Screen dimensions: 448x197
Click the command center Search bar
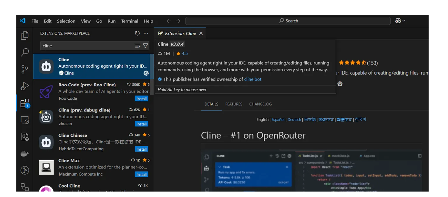[x=288, y=21]
